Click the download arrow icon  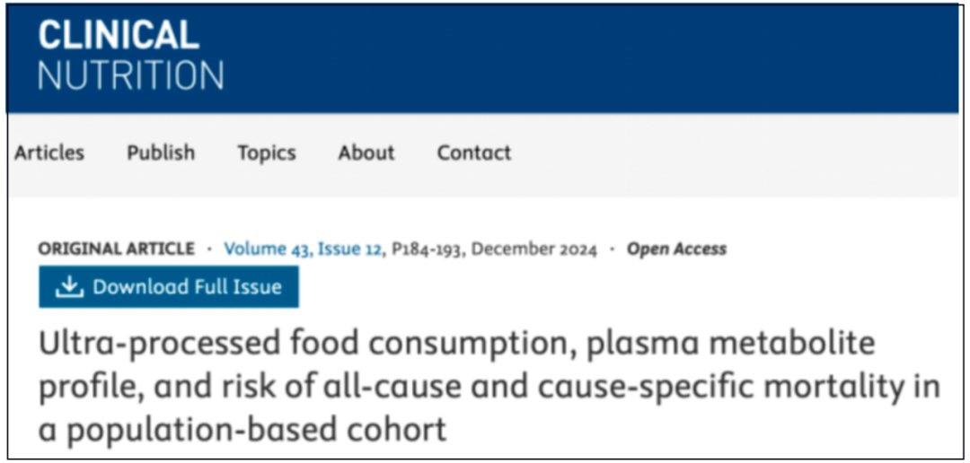point(68,286)
